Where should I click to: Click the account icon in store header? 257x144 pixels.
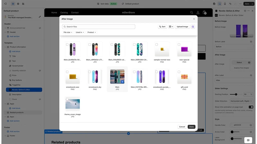pos(198,12)
